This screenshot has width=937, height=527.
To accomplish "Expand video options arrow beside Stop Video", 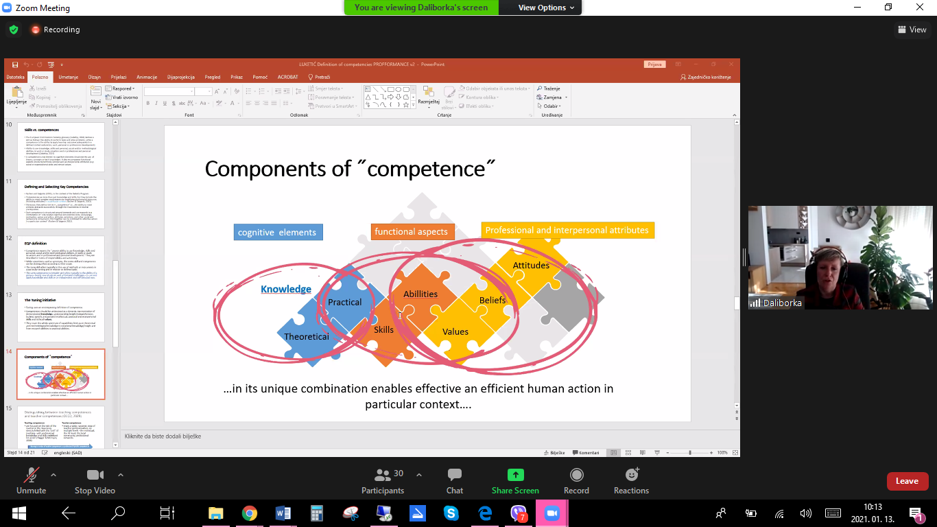I will (121, 474).
